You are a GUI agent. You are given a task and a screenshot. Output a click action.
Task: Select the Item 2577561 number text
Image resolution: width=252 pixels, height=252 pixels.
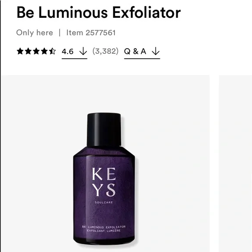tap(91, 33)
